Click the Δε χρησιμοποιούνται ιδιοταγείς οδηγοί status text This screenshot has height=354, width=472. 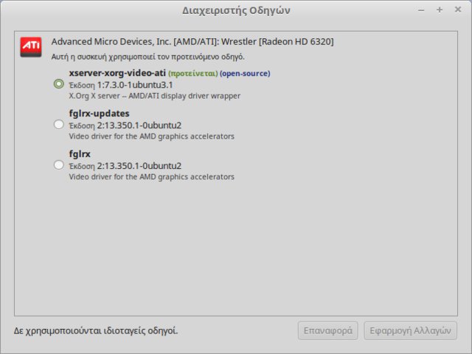click(x=96, y=331)
